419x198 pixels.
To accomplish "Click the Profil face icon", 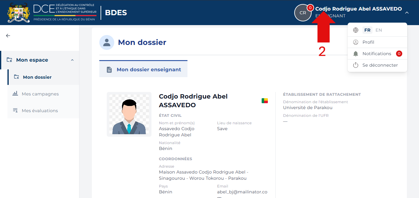I will [356, 42].
